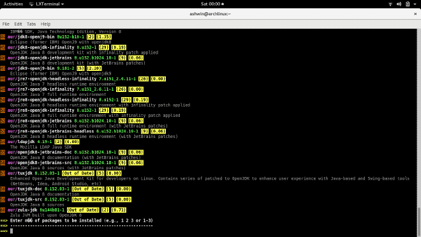421x237 pixels.
Task: Click "OpenJDK Java 7 full runtime environment" line
Action: pyautogui.click(x=58, y=95)
